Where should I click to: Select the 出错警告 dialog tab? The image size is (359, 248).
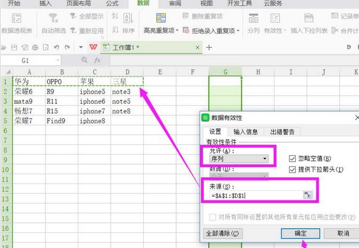[282, 132]
